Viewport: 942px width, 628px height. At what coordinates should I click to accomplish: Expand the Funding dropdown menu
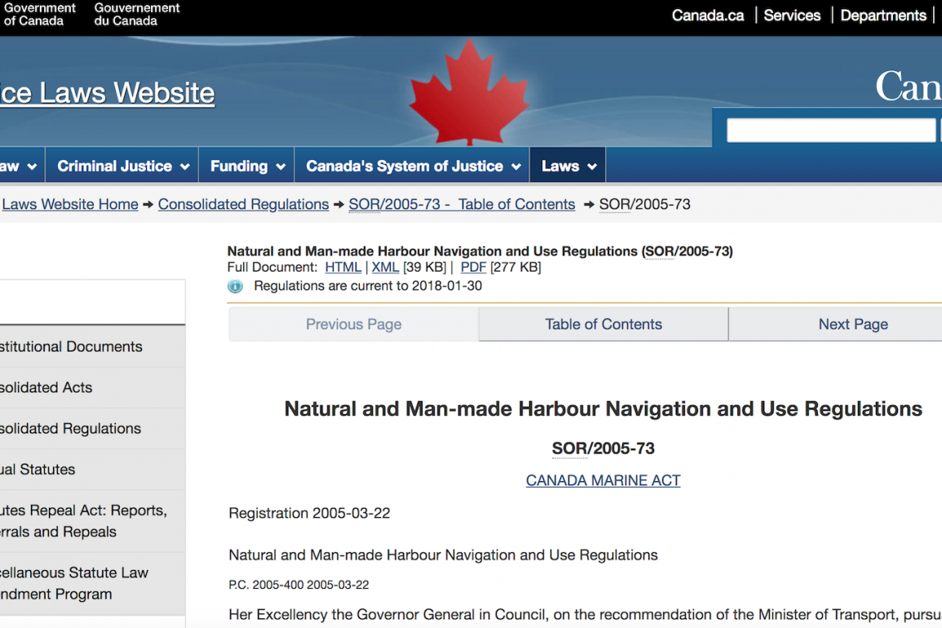(247, 166)
